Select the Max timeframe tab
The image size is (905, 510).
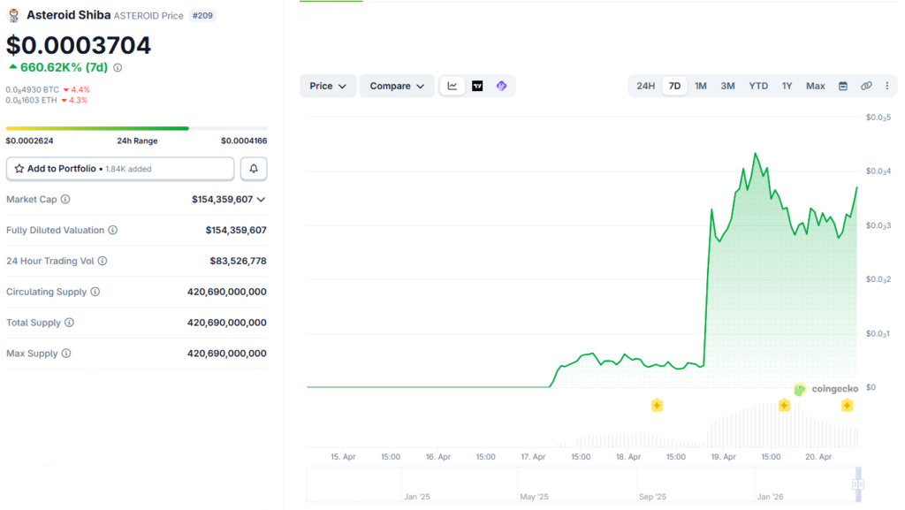815,86
